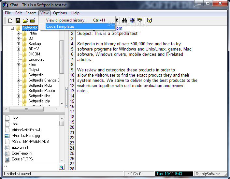The image size is (230, 179).
Task: Select the Encrypted folder
Action: click(36, 59)
